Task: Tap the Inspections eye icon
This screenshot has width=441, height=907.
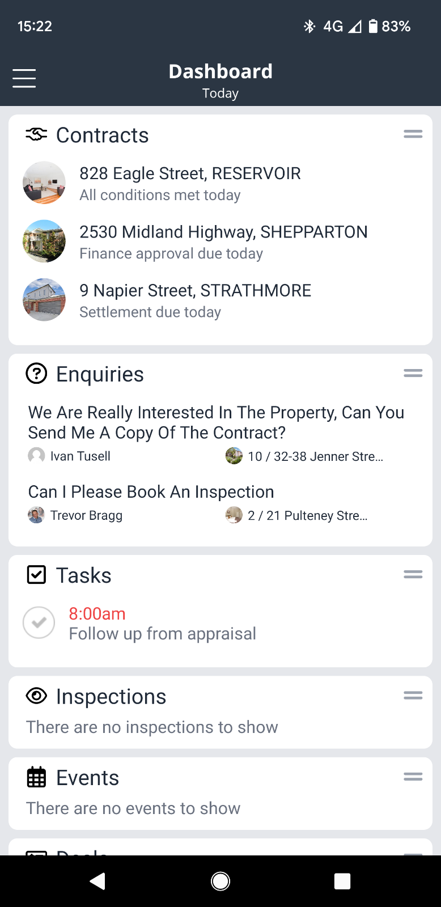Action: (36, 696)
